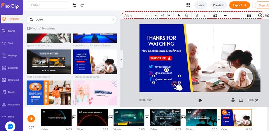Image resolution: width=269 pixels, height=131 pixels.
Task: Click the redo arrow icon
Action: tap(82, 5)
